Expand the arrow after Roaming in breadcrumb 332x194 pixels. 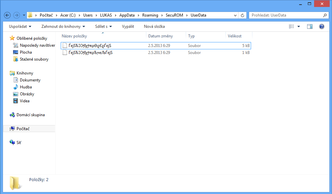tap(162, 15)
